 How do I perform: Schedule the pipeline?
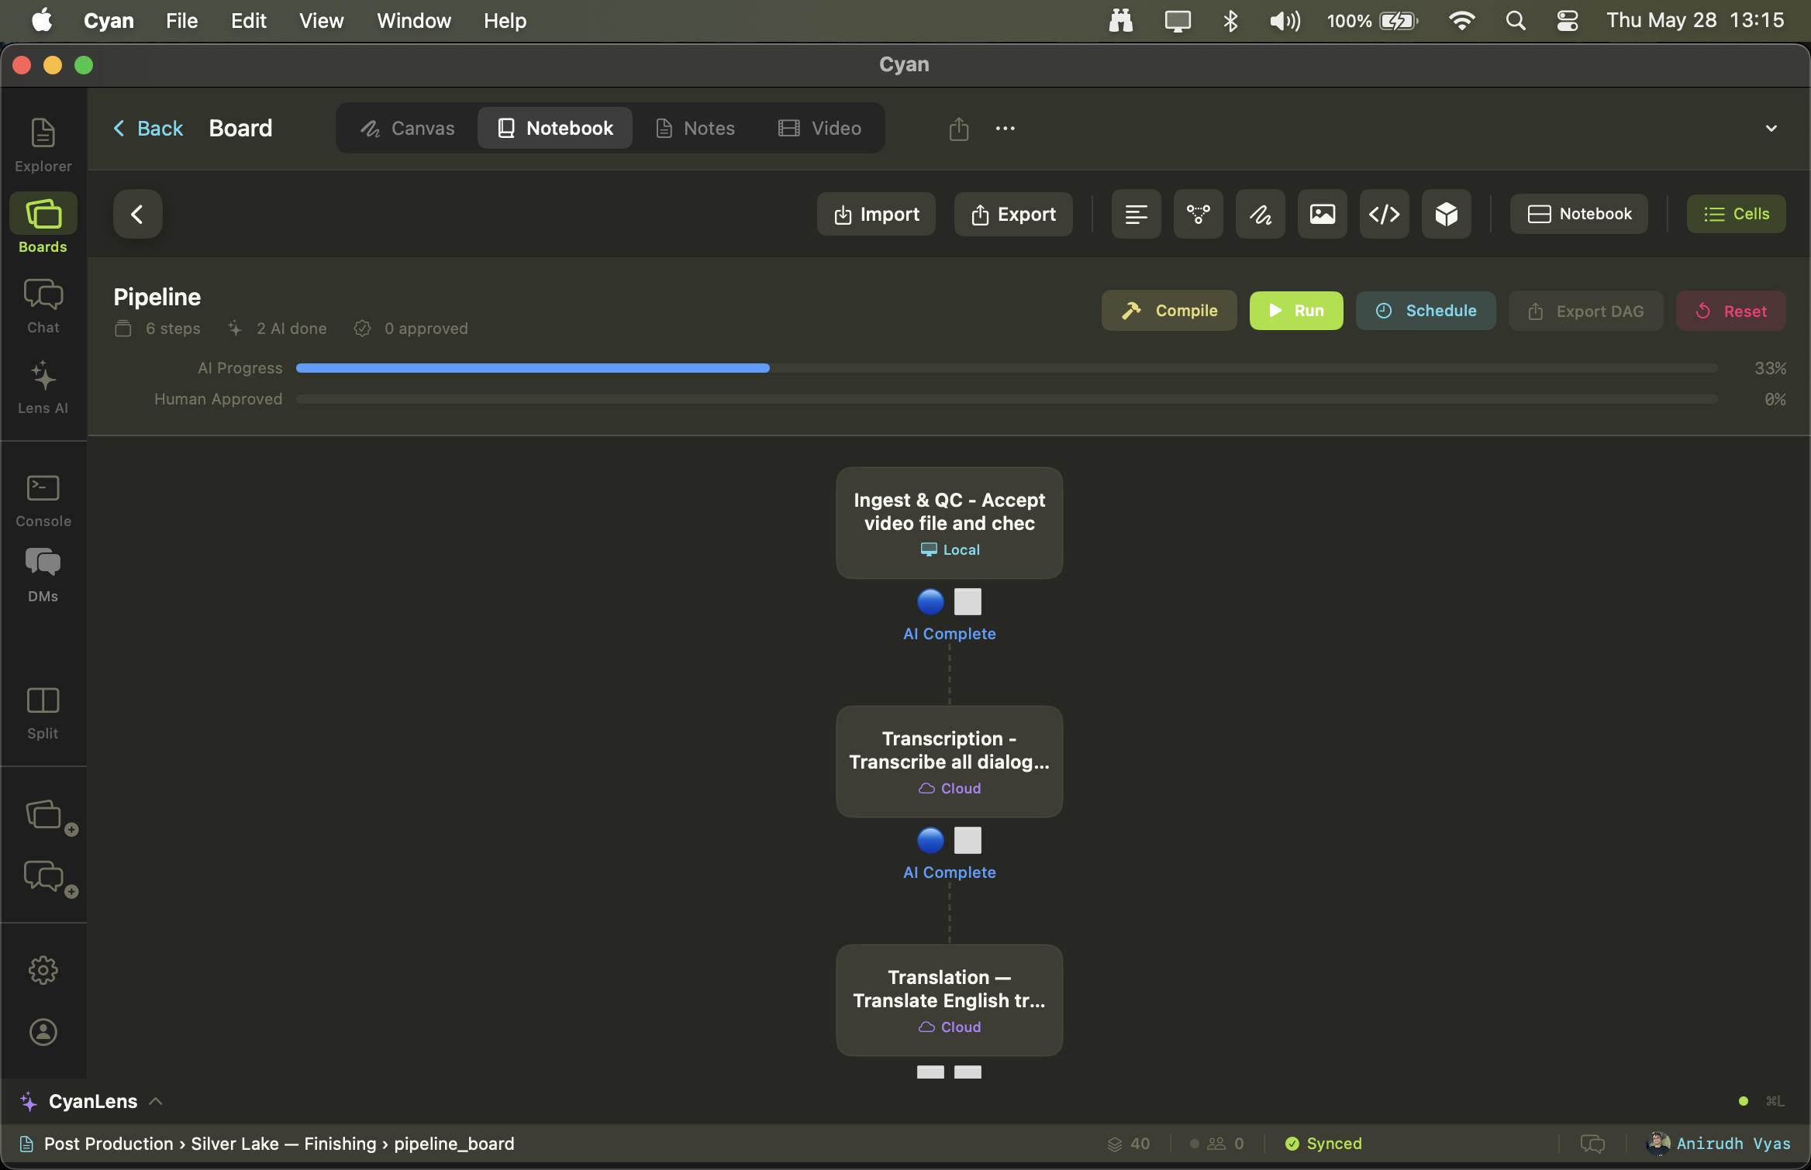[1426, 311]
